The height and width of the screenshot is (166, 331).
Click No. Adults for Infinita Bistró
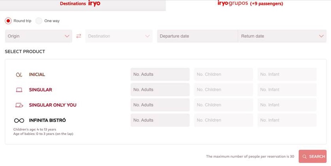tap(160, 120)
